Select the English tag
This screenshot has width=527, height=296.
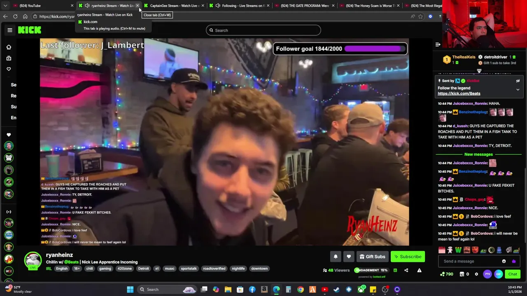click(x=62, y=268)
